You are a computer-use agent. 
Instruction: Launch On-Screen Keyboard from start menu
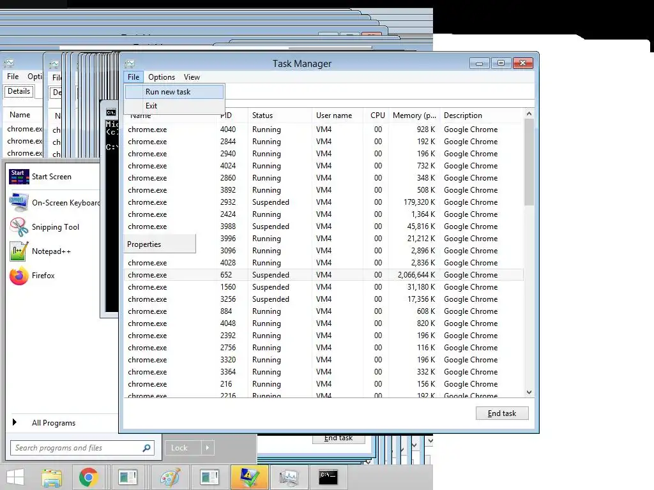[55, 203]
